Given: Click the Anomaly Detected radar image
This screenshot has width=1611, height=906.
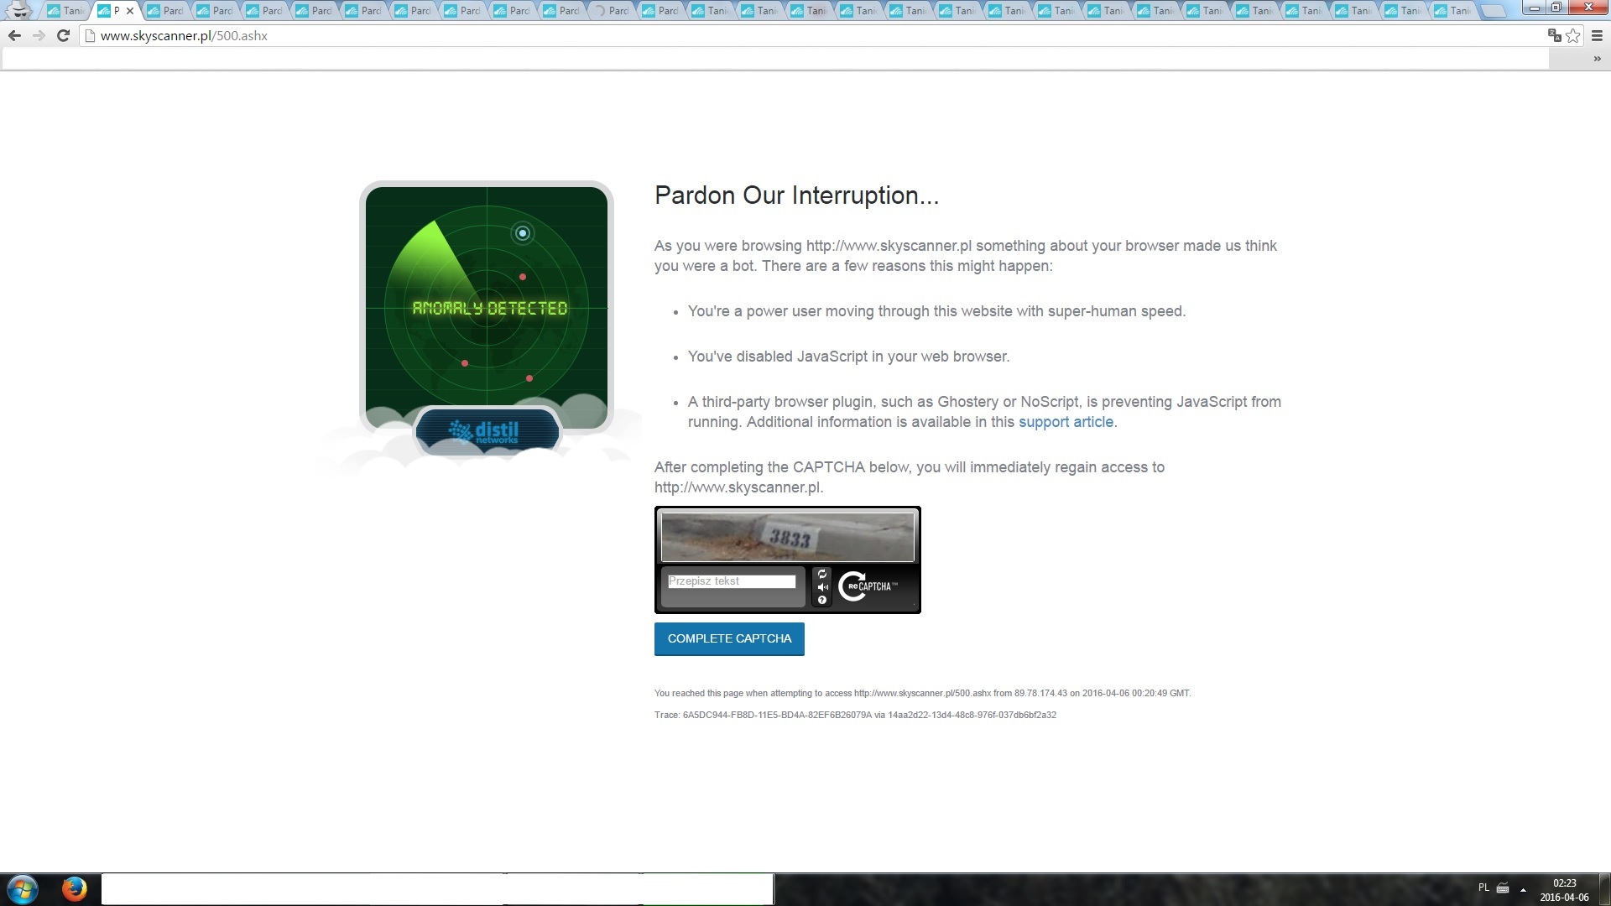Looking at the screenshot, I should (x=487, y=307).
